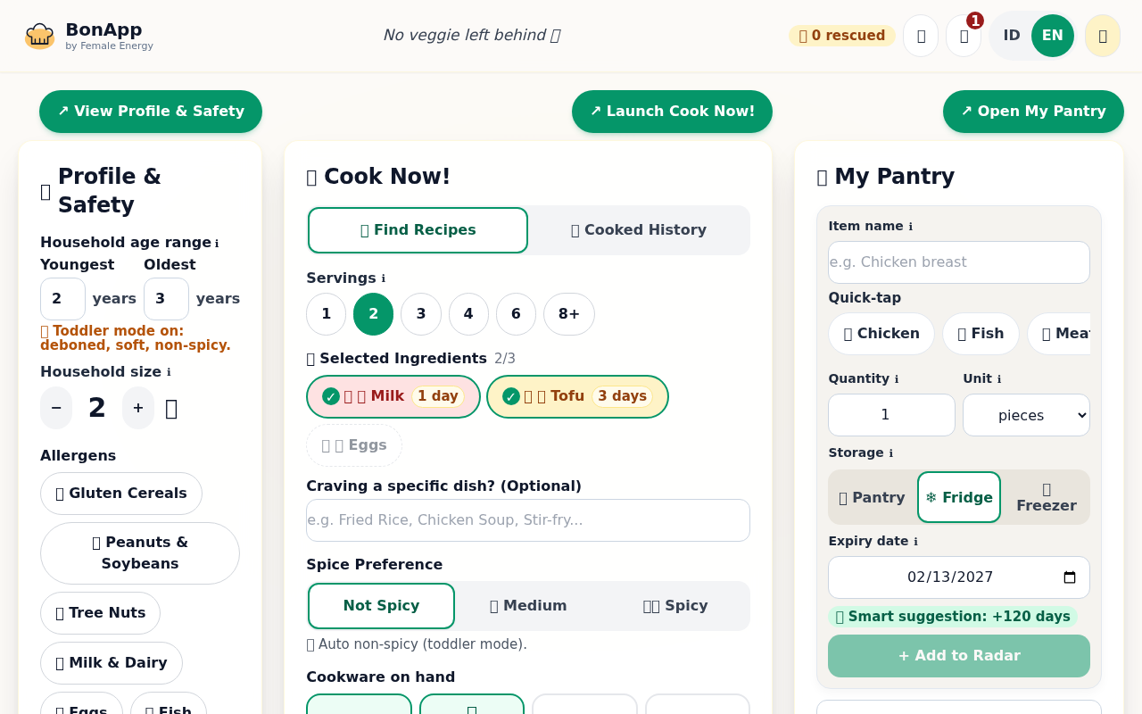Tap the Fish quick-tap chip
Screen dimensions: 1142x714
981,334
